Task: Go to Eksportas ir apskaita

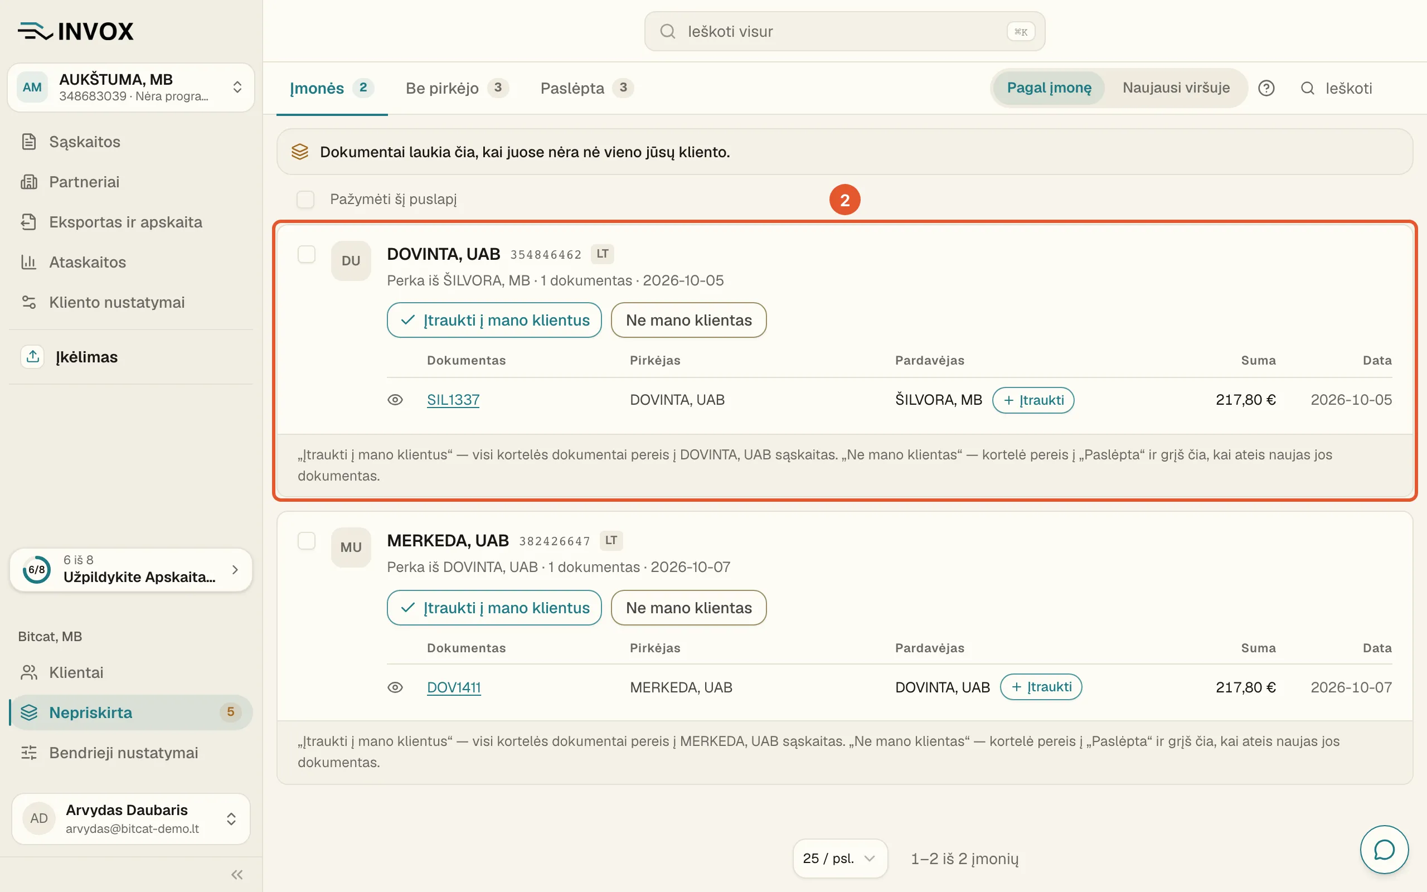Action: (131, 222)
